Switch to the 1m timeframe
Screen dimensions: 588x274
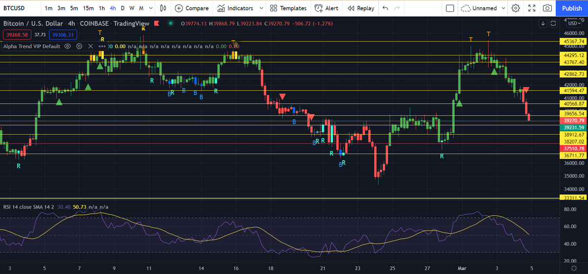point(49,8)
